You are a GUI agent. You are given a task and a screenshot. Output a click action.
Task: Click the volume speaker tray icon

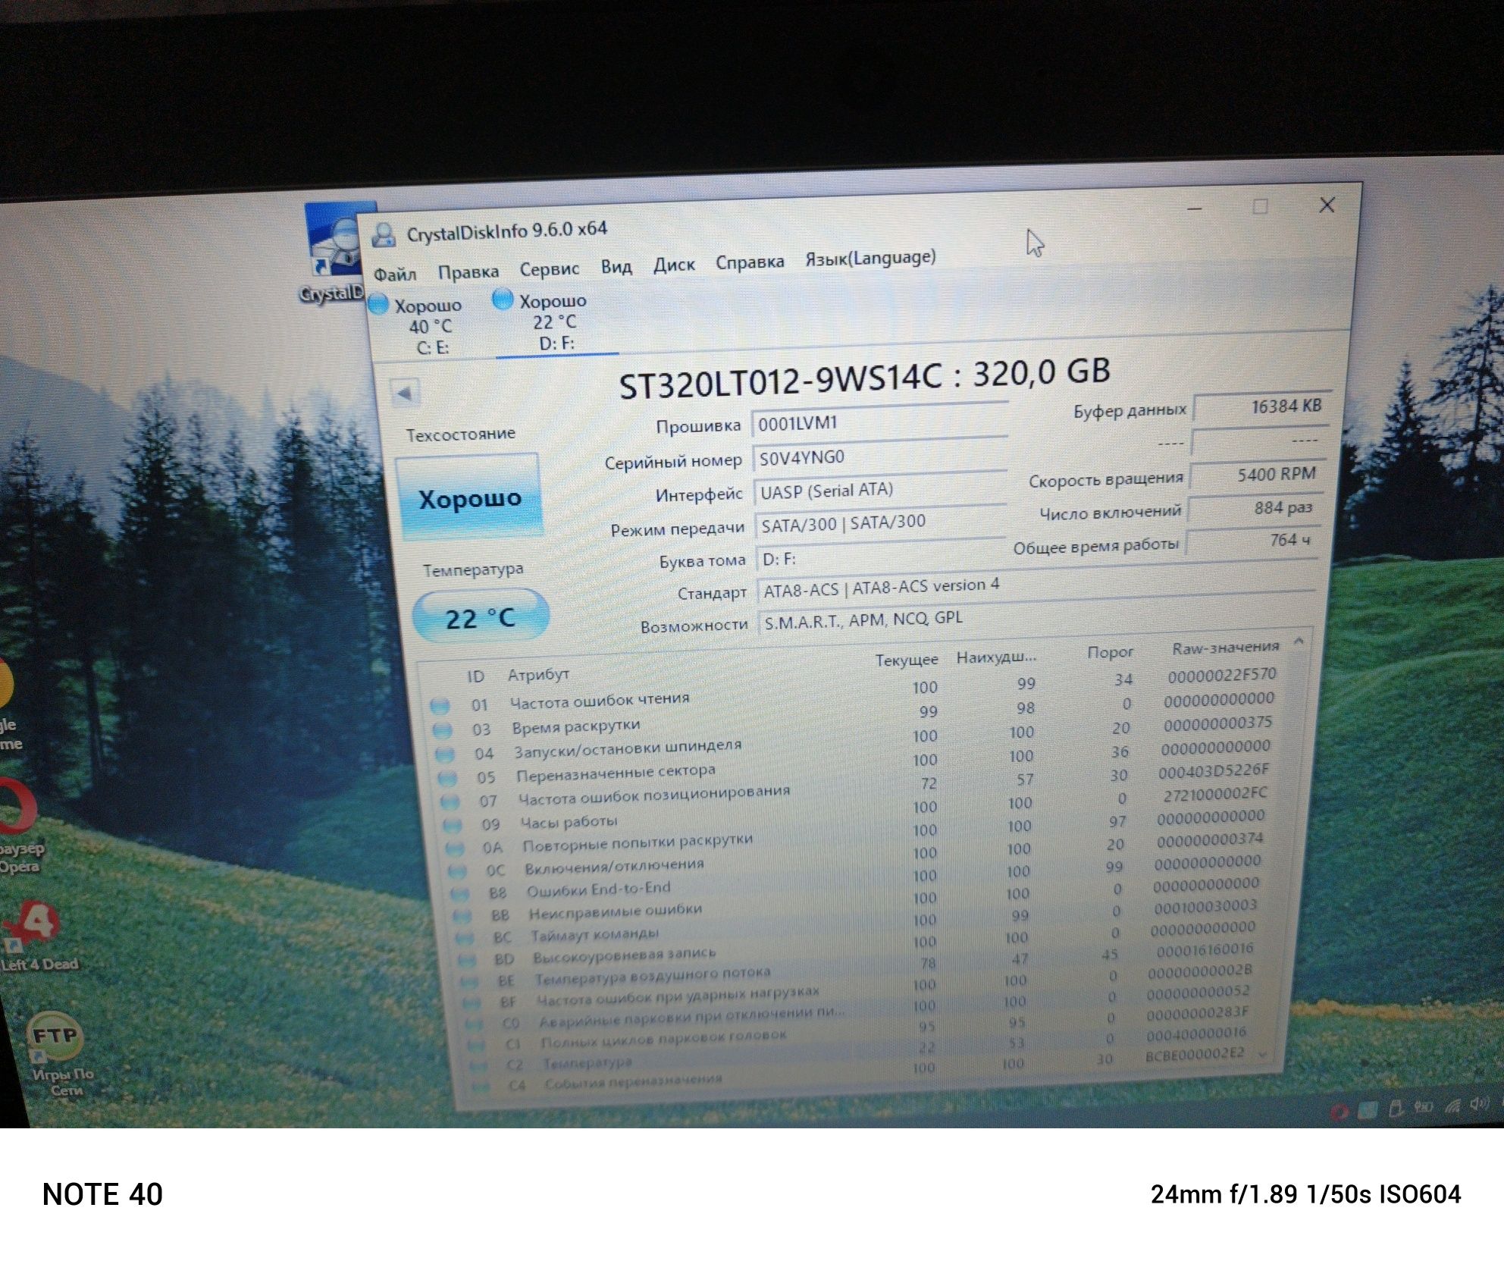pos(1478,1104)
